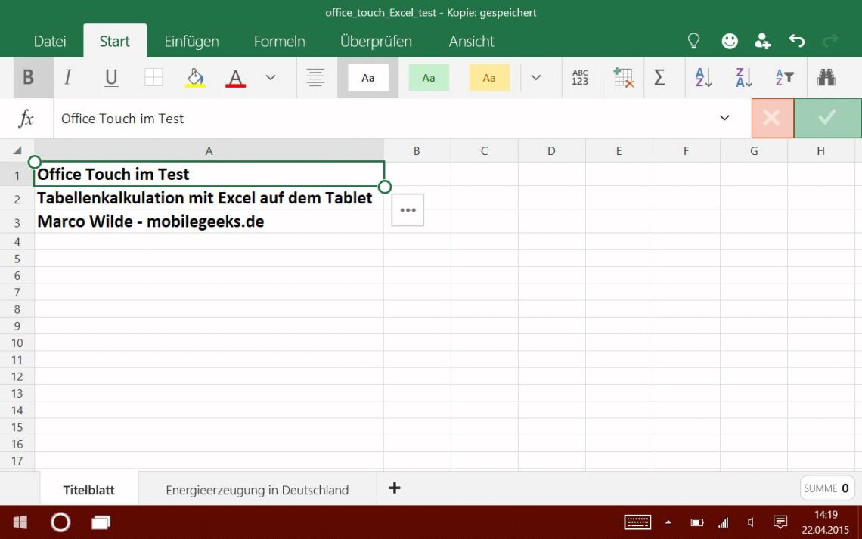This screenshot has width=862, height=539.
Task: Sort the data Z to A
Action: [743, 77]
